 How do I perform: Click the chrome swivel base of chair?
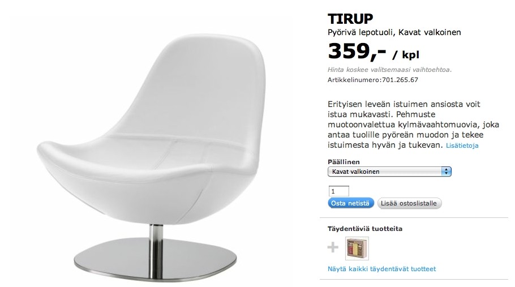tap(155, 259)
